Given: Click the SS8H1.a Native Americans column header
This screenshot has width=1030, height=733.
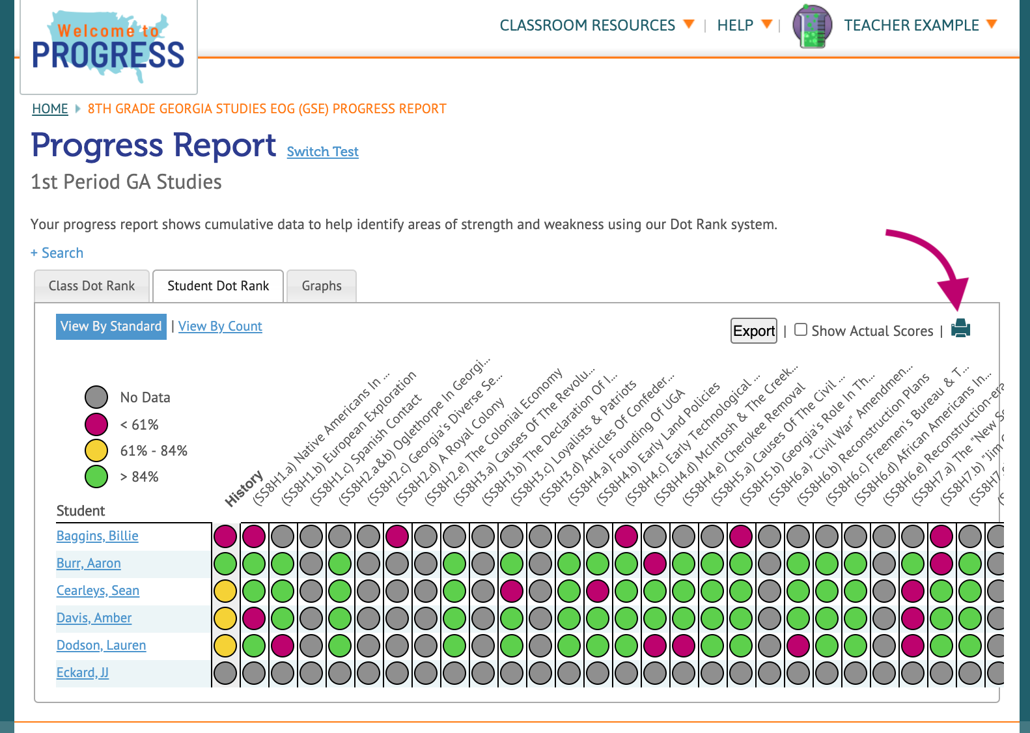Looking at the screenshot, I should [x=322, y=438].
